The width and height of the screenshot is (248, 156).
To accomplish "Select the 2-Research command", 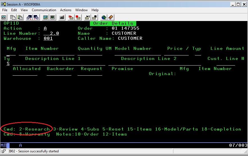I will 34,129.
